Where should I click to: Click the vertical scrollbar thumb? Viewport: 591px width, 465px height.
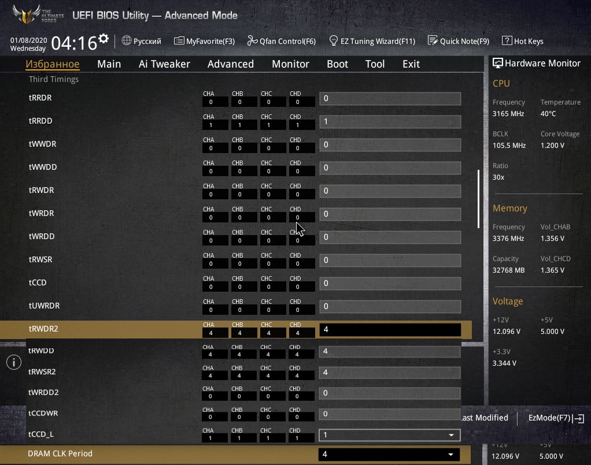478,199
